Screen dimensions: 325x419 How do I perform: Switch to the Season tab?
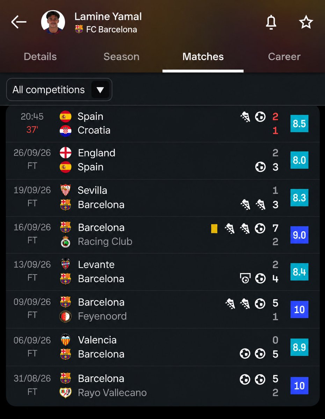(x=122, y=57)
